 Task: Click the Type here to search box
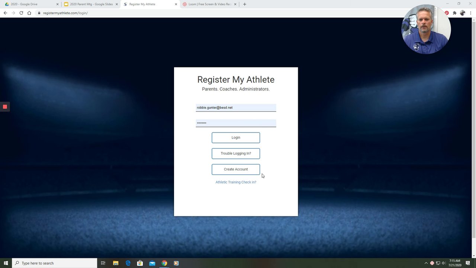(54, 263)
